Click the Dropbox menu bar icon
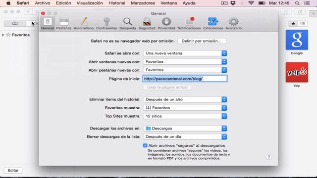Viewport: 317px width, 178px height. click(233, 3)
